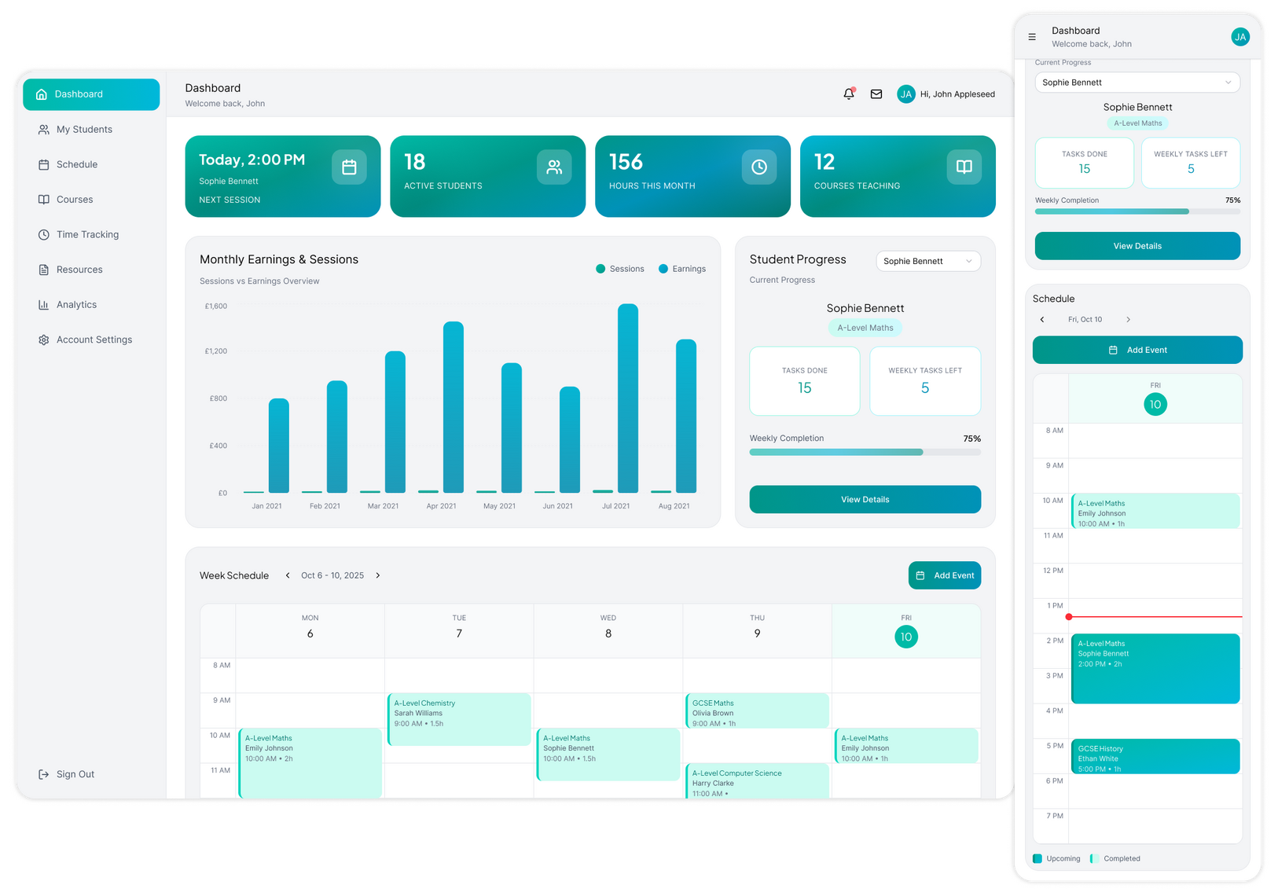Click the JA avatar in desktop header

[906, 94]
